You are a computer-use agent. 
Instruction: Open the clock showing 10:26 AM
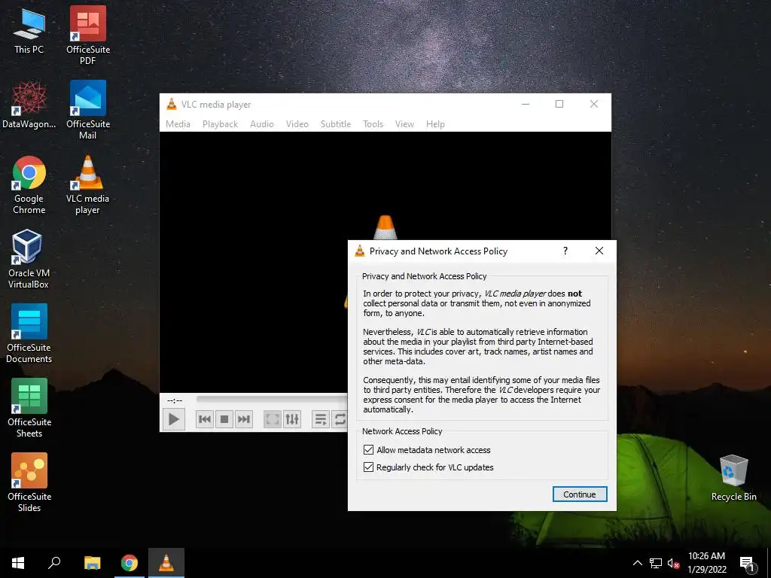pyautogui.click(x=706, y=563)
